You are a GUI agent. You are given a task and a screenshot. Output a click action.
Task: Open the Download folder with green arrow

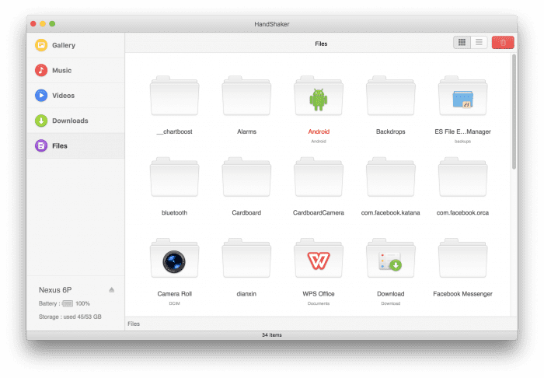(391, 260)
